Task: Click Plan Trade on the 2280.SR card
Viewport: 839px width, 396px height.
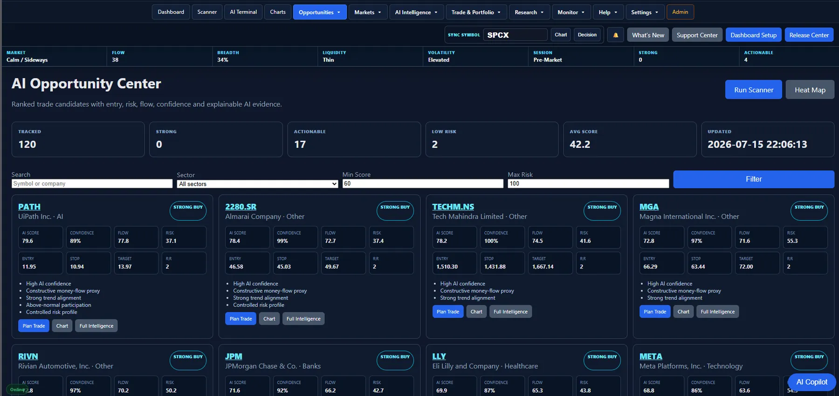Action: pos(241,319)
